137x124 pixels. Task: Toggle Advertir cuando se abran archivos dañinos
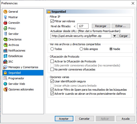tap(52, 94)
